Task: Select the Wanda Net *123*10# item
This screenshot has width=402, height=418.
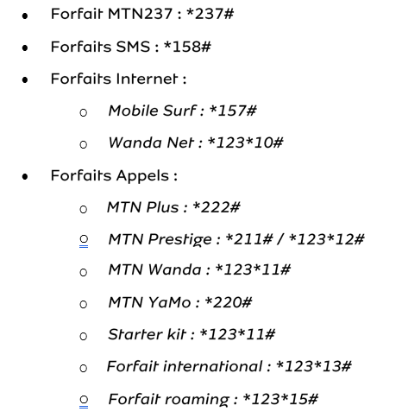Action: coord(196,142)
